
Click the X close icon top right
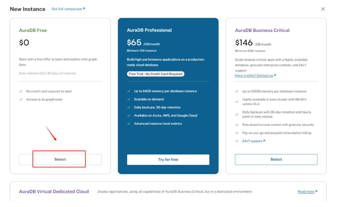[323, 9]
